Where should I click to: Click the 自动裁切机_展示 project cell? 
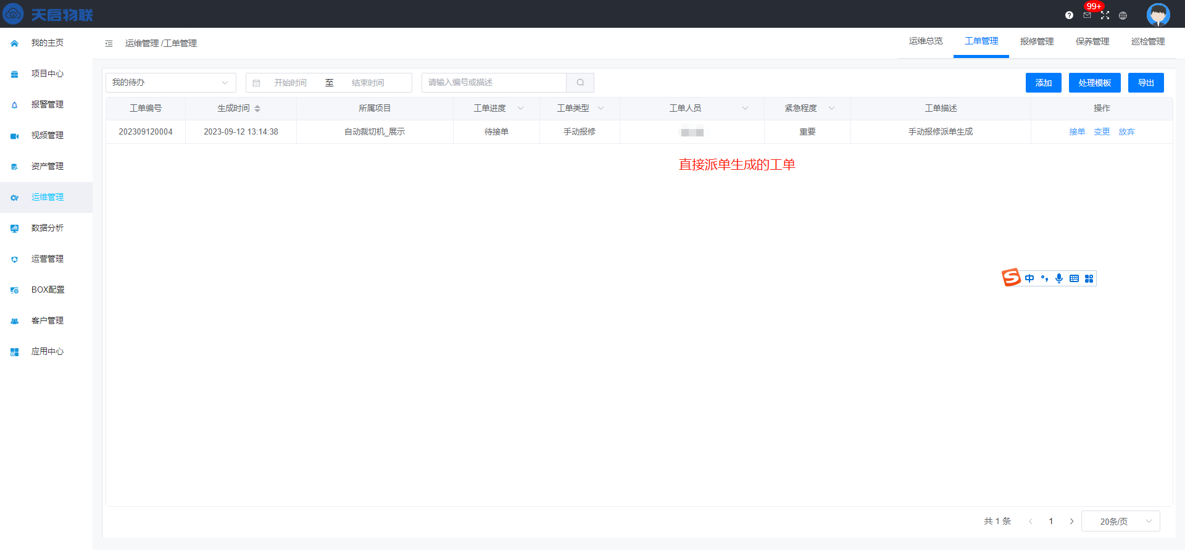pyautogui.click(x=375, y=132)
